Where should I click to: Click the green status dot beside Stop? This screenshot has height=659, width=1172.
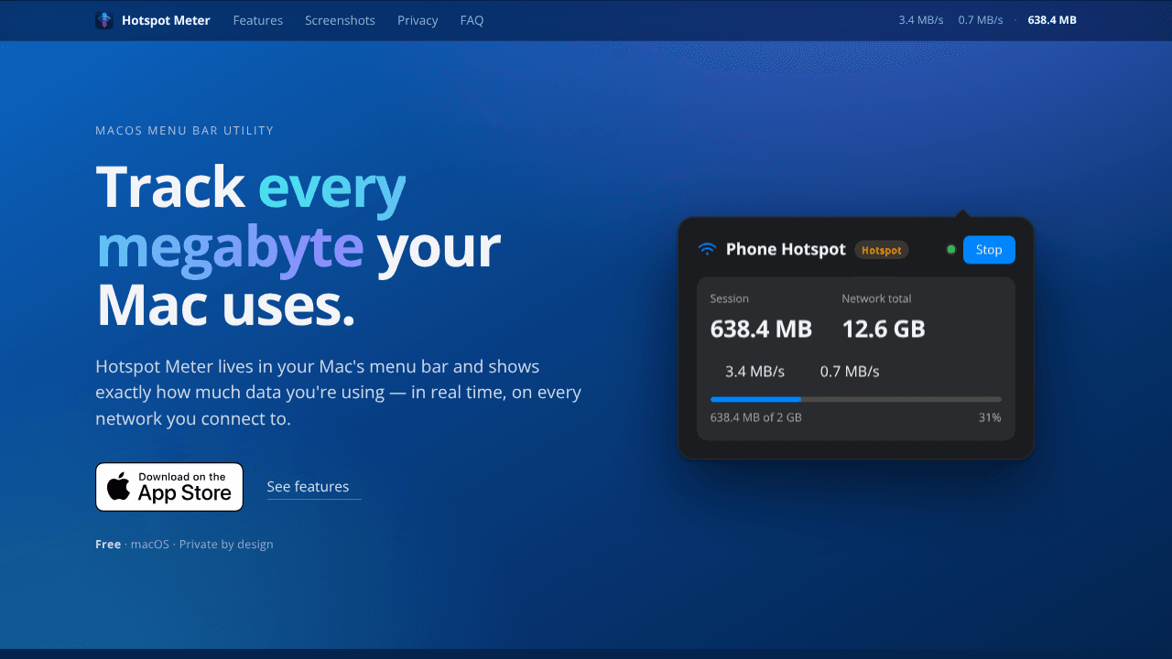click(951, 250)
